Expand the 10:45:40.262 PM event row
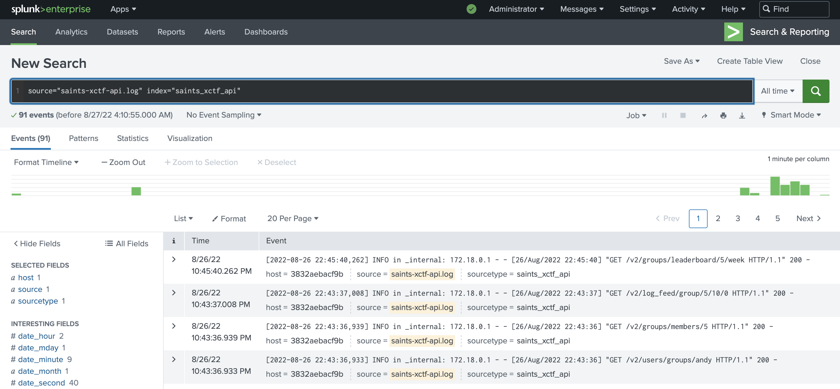840x389 pixels. tap(174, 259)
